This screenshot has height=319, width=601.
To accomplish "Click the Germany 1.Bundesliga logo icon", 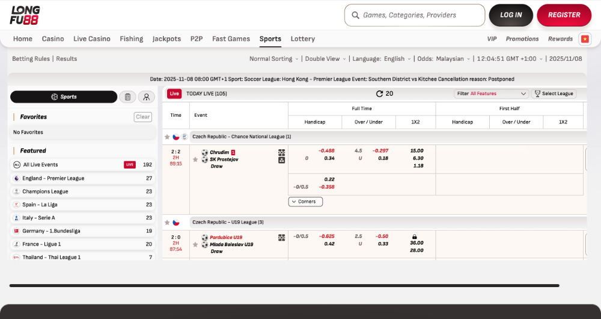I will pos(16,231).
